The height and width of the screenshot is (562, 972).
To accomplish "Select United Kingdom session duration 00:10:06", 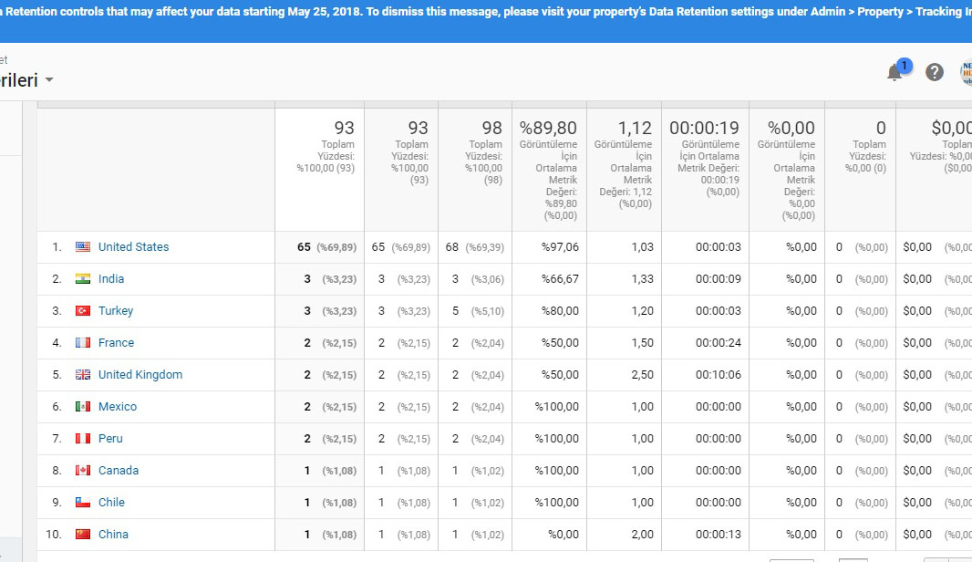I will [x=718, y=375].
